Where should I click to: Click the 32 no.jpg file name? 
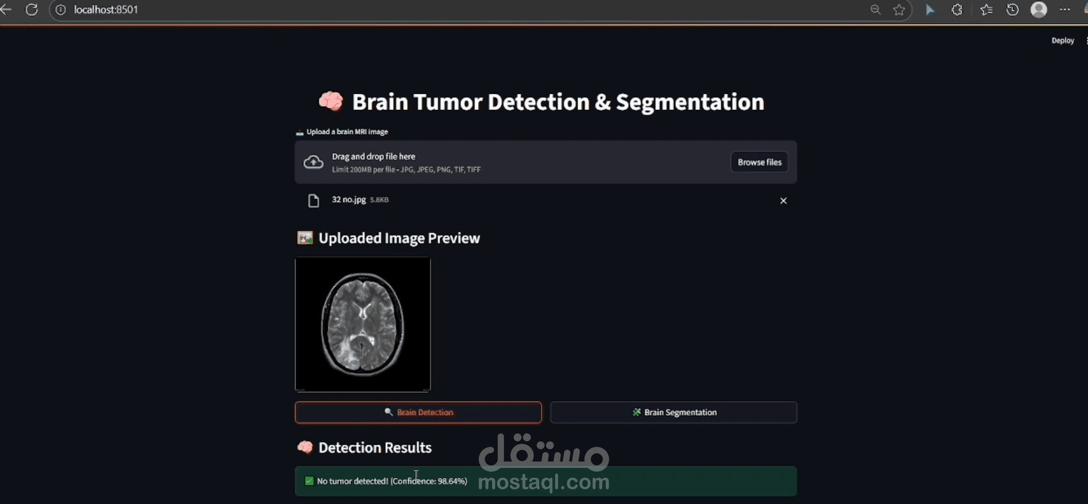click(349, 200)
